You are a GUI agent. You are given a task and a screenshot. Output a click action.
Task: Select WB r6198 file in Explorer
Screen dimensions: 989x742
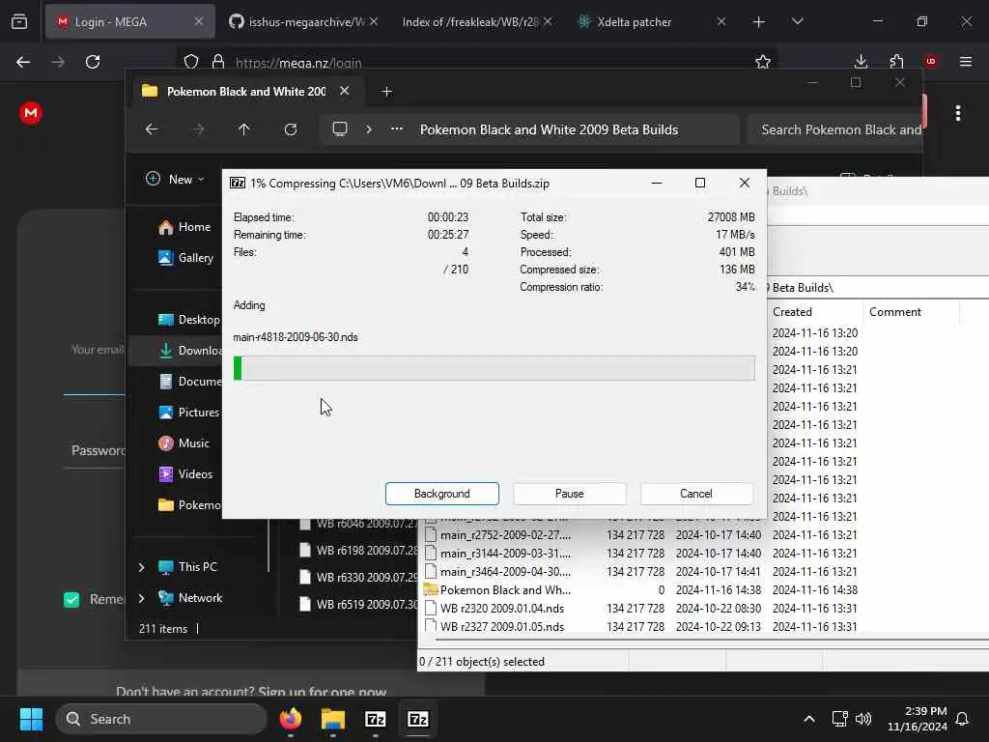(358, 550)
